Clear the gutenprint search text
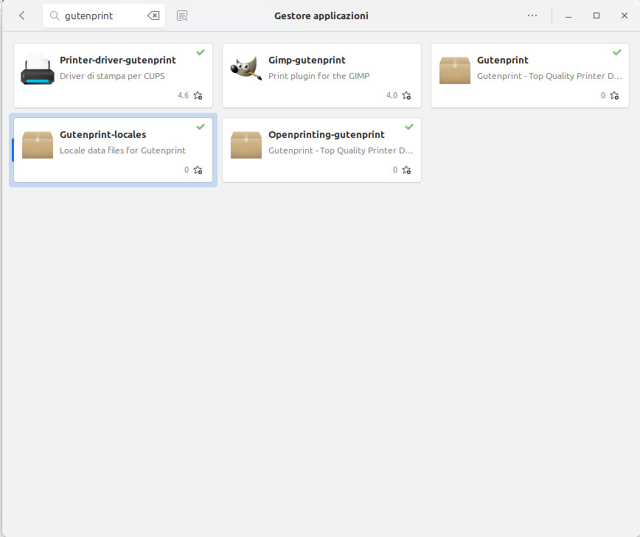 (x=153, y=16)
